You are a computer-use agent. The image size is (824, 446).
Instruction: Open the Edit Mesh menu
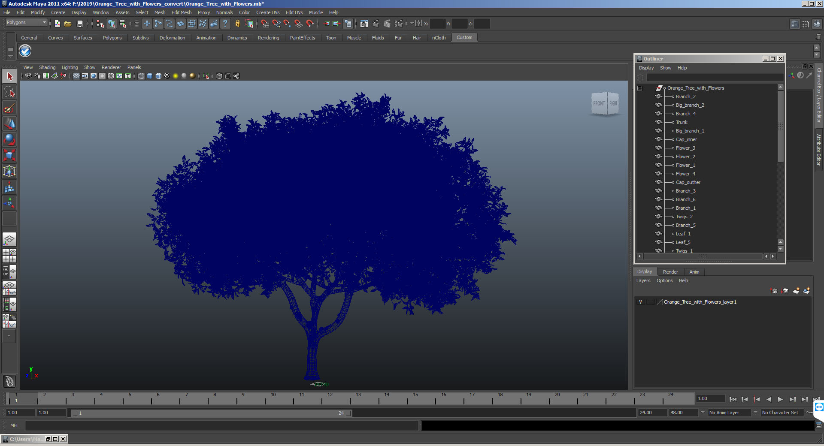click(x=182, y=12)
